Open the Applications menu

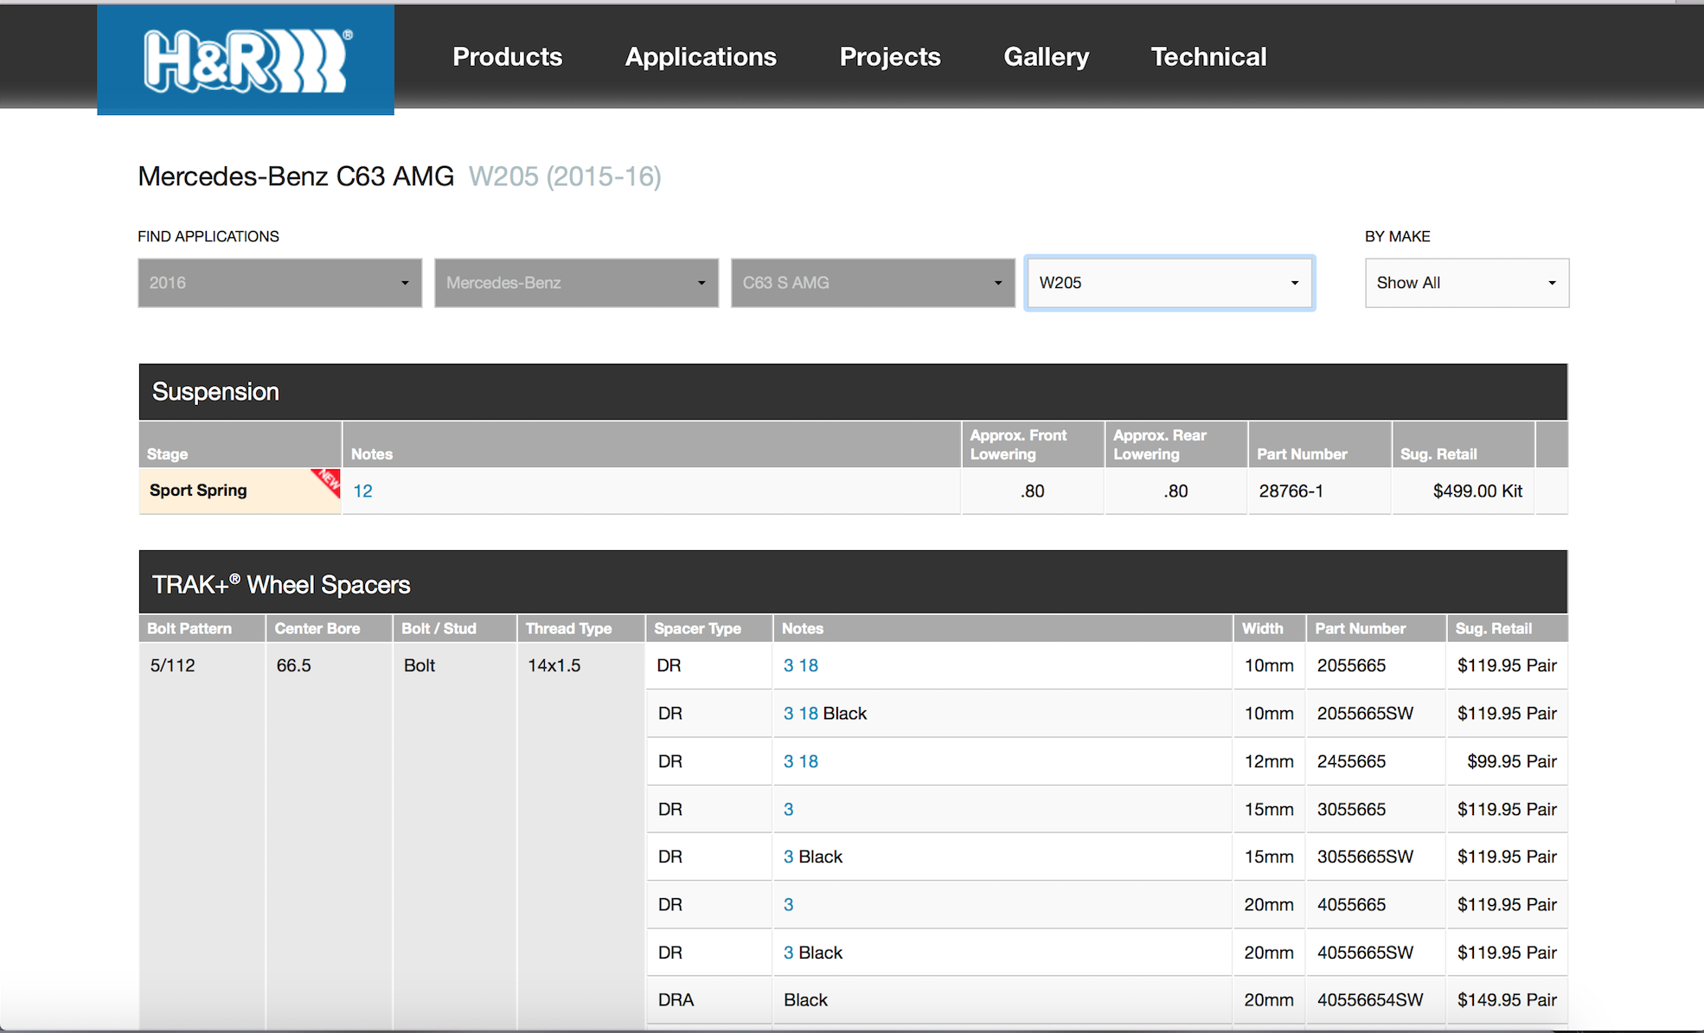701,57
